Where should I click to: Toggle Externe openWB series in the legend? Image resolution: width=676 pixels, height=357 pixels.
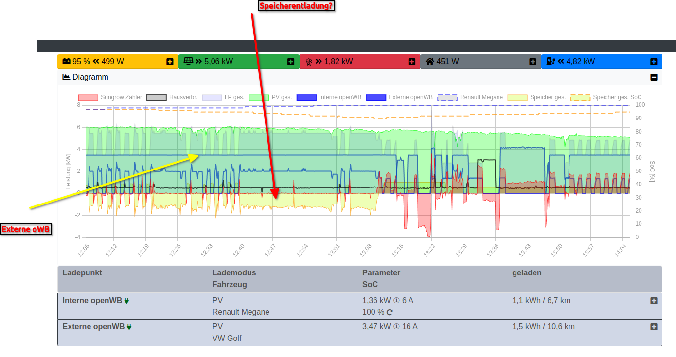399,97
